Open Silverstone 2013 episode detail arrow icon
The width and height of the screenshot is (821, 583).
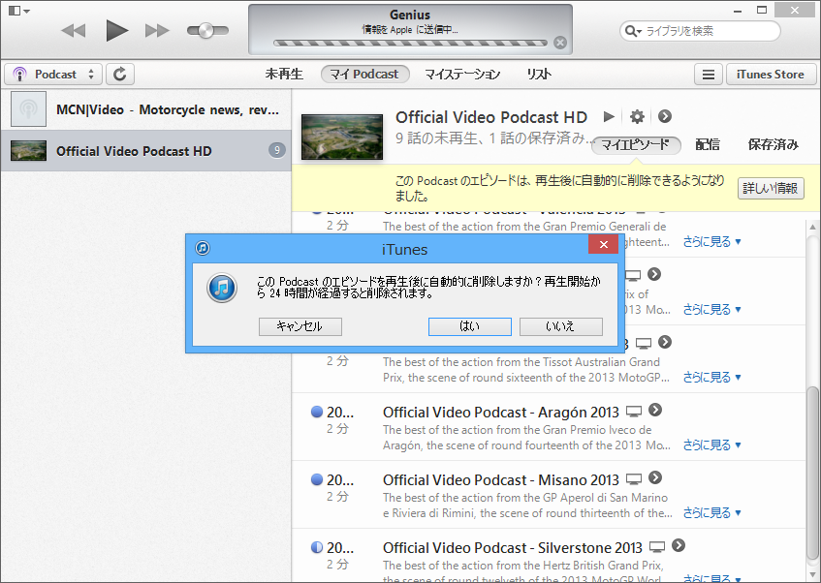click(x=678, y=546)
